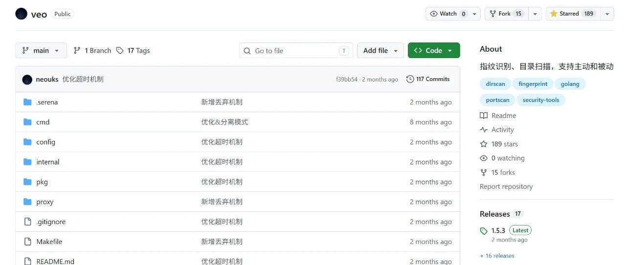The height and width of the screenshot is (265, 626).
Task: Open the .serena folder
Action: click(47, 102)
